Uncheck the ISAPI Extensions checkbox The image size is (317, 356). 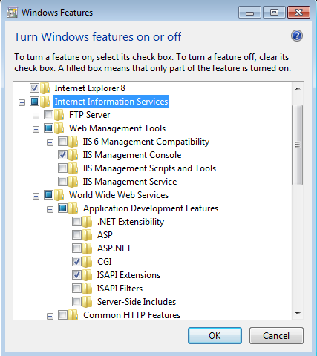pos(76,274)
